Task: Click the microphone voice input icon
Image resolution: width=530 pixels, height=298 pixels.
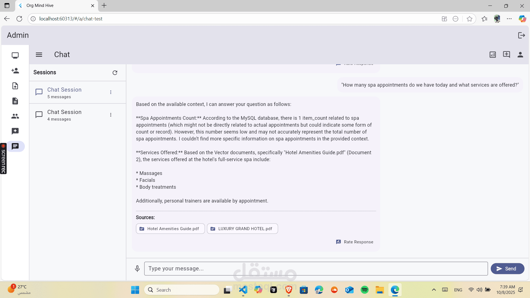Action: pos(137,268)
